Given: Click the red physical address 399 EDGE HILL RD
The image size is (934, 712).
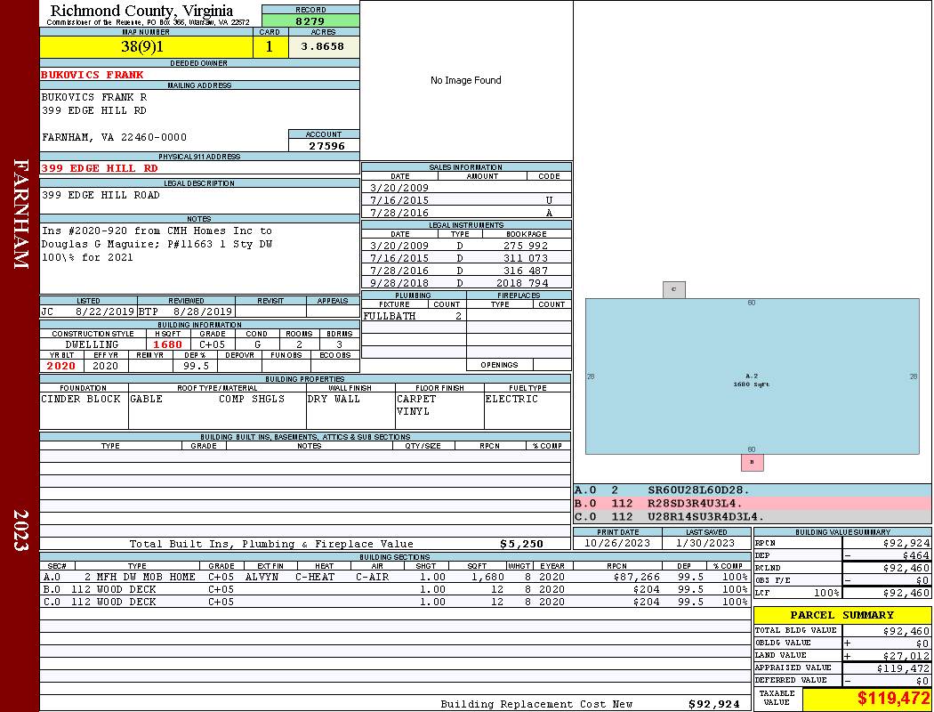Looking at the screenshot, I should pos(100,168).
